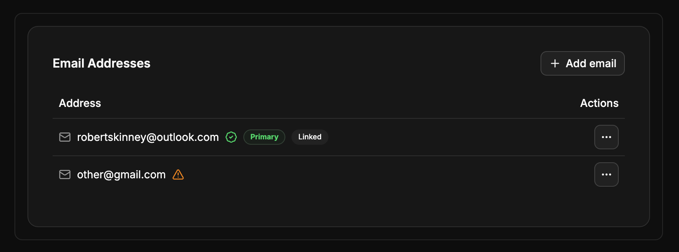Select the other@gmail.com address text
Image resolution: width=679 pixels, height=252 pixels.
[x=121, y=174]
